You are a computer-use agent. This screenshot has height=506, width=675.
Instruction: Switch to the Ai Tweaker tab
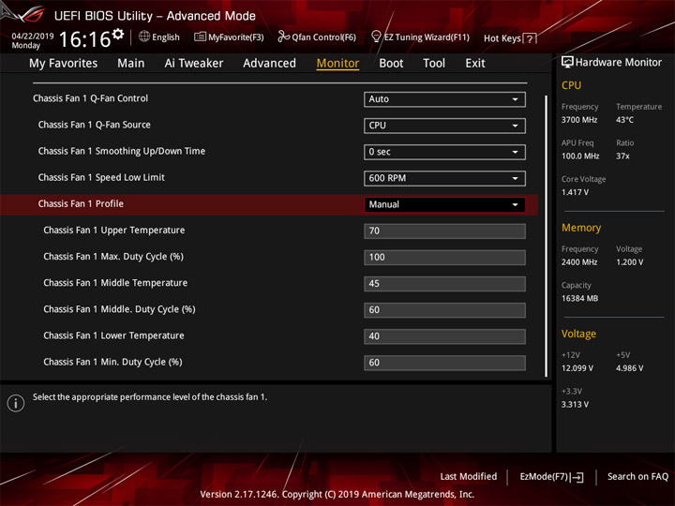point(194,64)
